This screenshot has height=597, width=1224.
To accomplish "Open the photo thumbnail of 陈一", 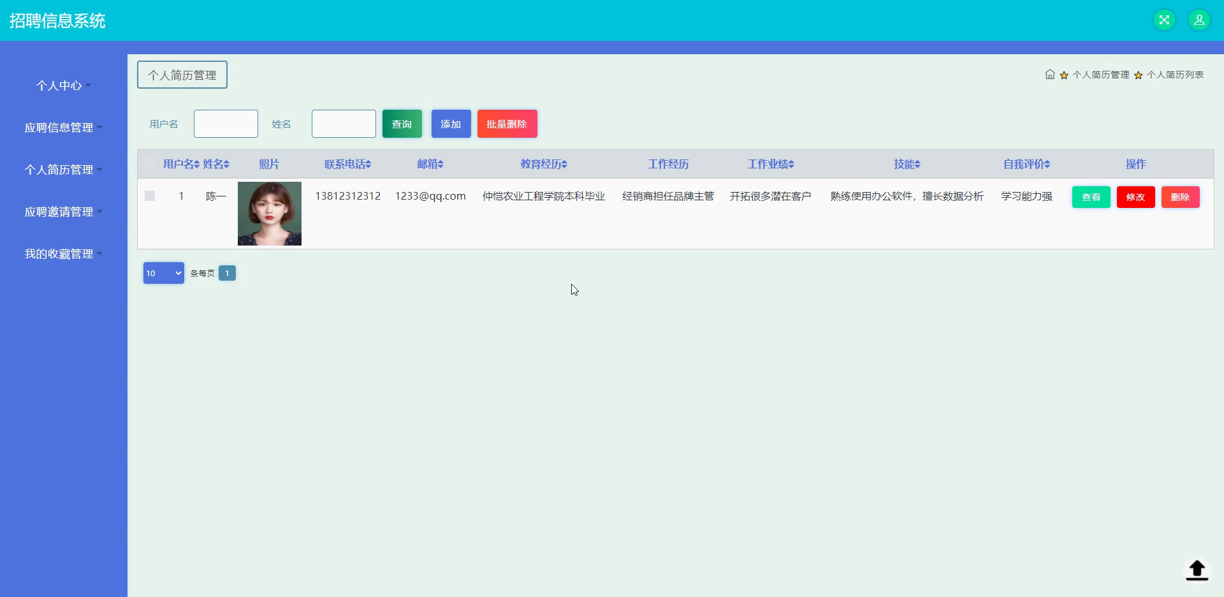I will click(x=270, y=214).
